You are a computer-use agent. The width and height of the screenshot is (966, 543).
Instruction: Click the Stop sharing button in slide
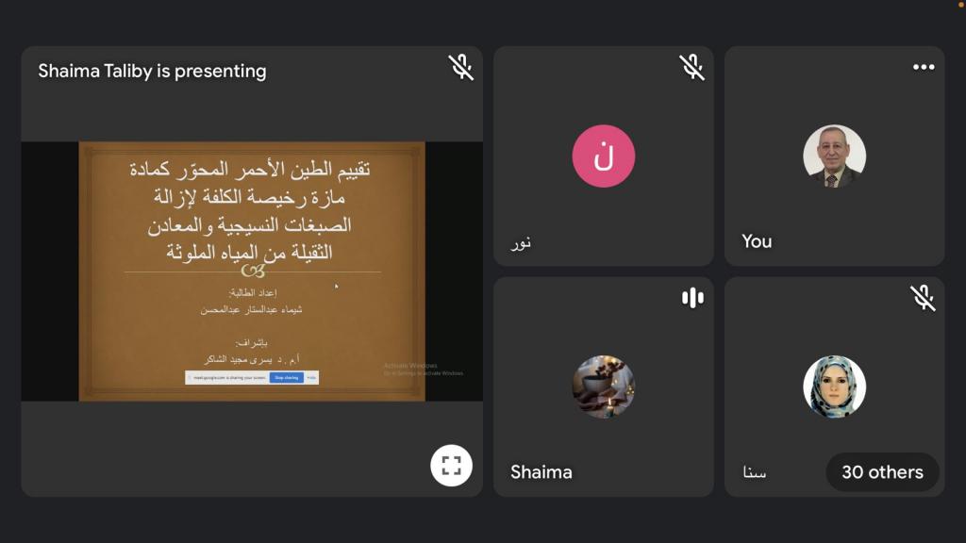click(x=287, y=377)
